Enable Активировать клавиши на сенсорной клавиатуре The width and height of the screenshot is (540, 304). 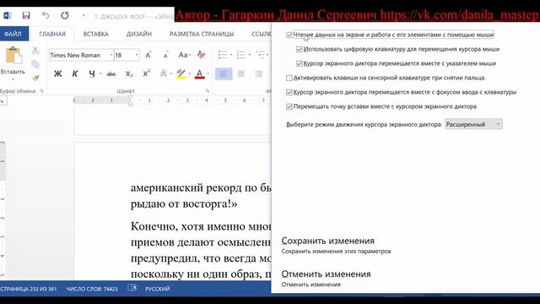(289, 78)
